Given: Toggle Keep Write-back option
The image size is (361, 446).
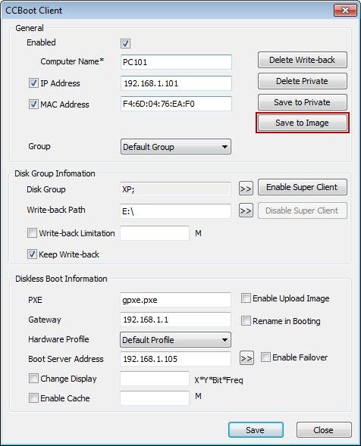Looking at the screenshot, I should coord(32,254).
